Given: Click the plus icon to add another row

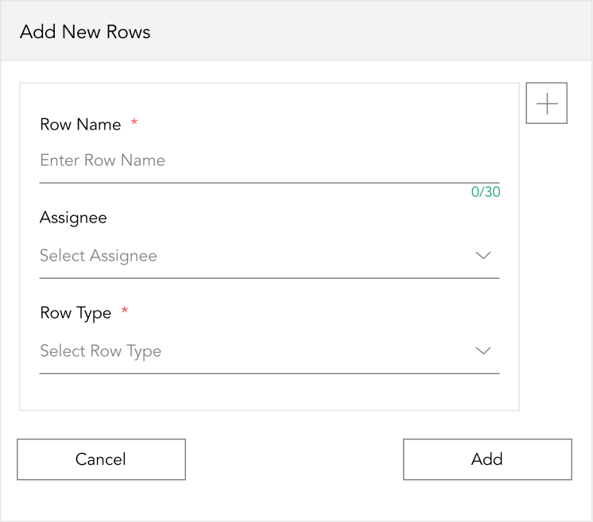Looking at the screenshot, I should [x=546, y=103].
